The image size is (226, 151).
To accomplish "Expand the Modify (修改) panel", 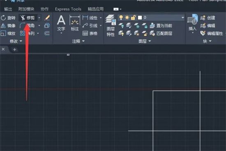I will (x=16, y=41).
